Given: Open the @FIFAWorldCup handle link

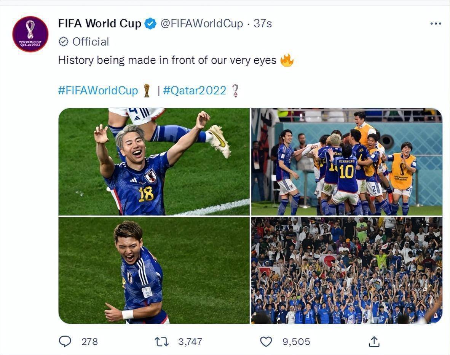Looking at the screenshot, I should pos(202,24).
